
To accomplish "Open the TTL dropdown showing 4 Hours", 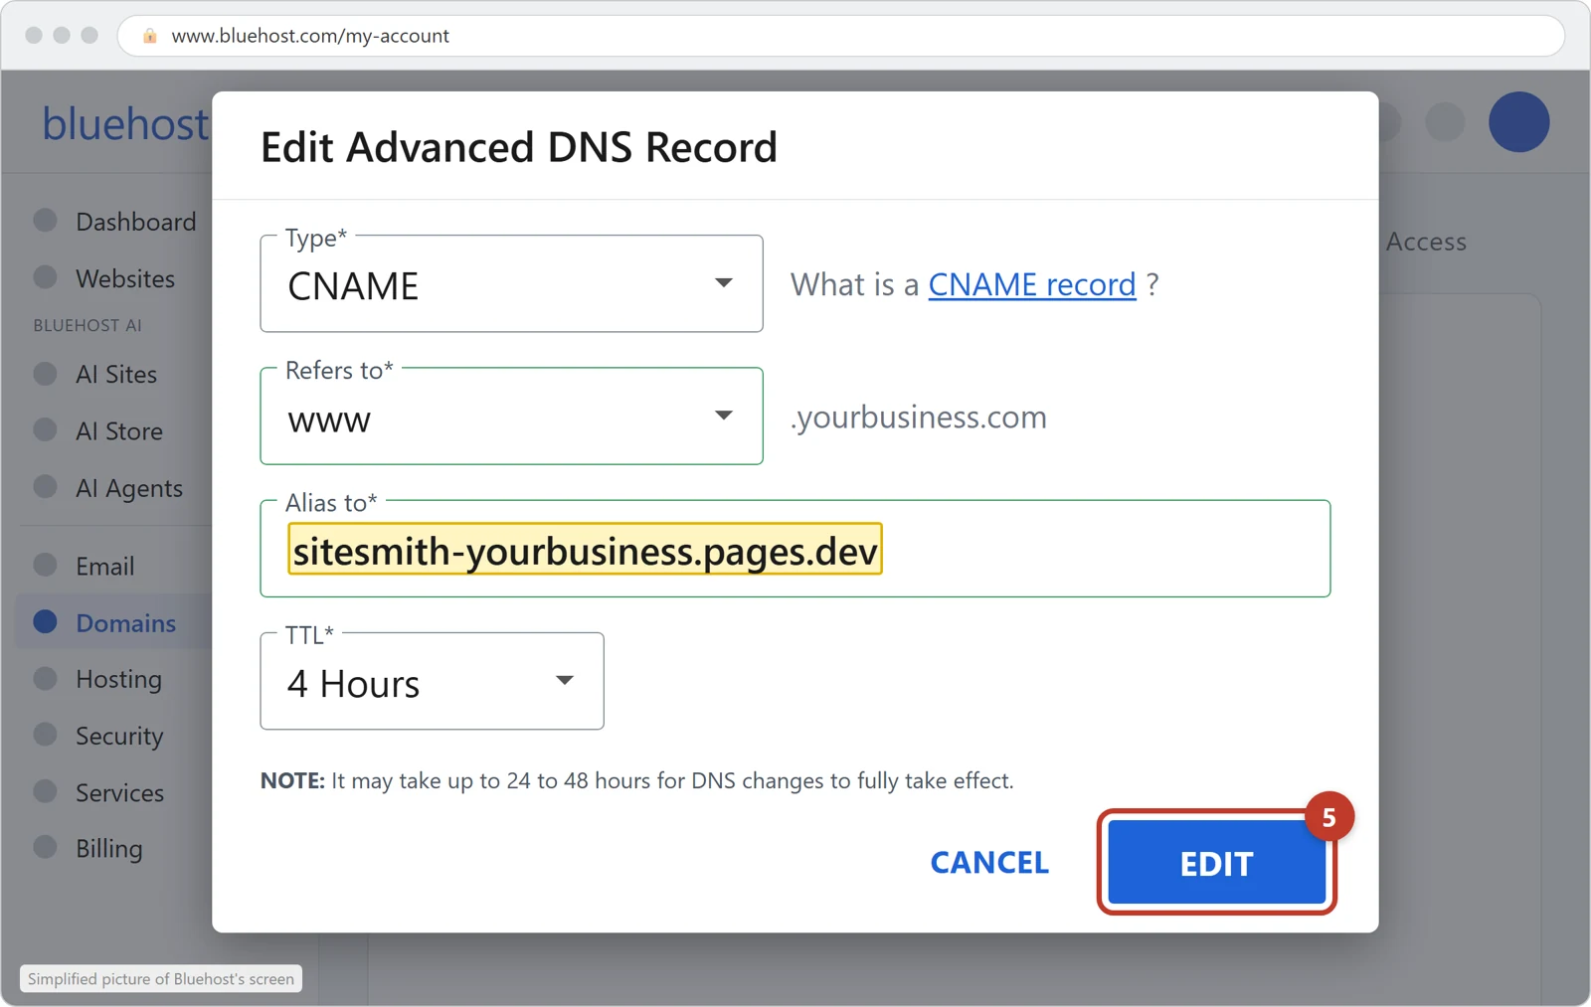I will (432, 682).
